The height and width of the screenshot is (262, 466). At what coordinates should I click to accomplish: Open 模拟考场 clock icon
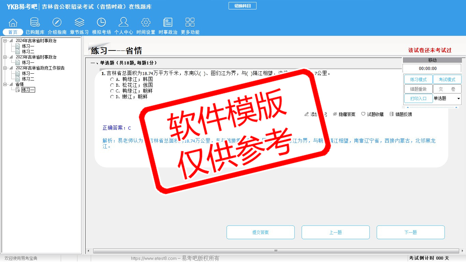[101, 23]
